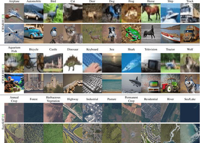Click the 'Forest' label

pyautogui.click(x=34, y=99)
